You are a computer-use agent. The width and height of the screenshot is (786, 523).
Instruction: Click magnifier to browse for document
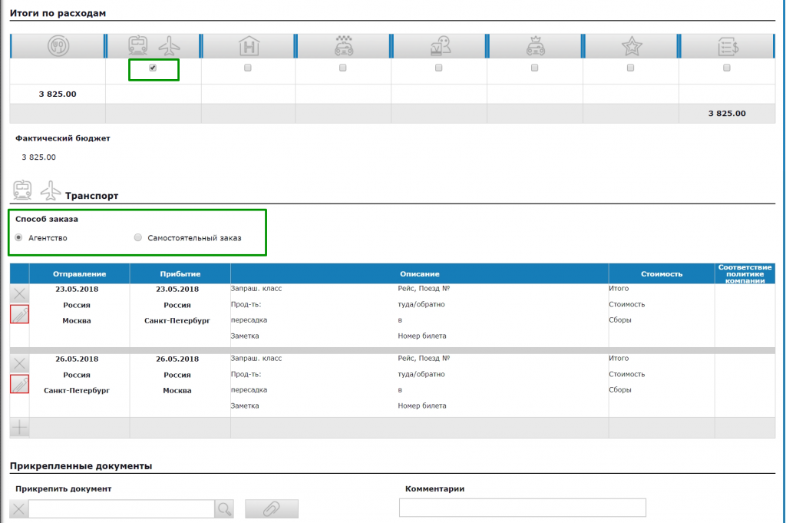click(x=224, y=508)
